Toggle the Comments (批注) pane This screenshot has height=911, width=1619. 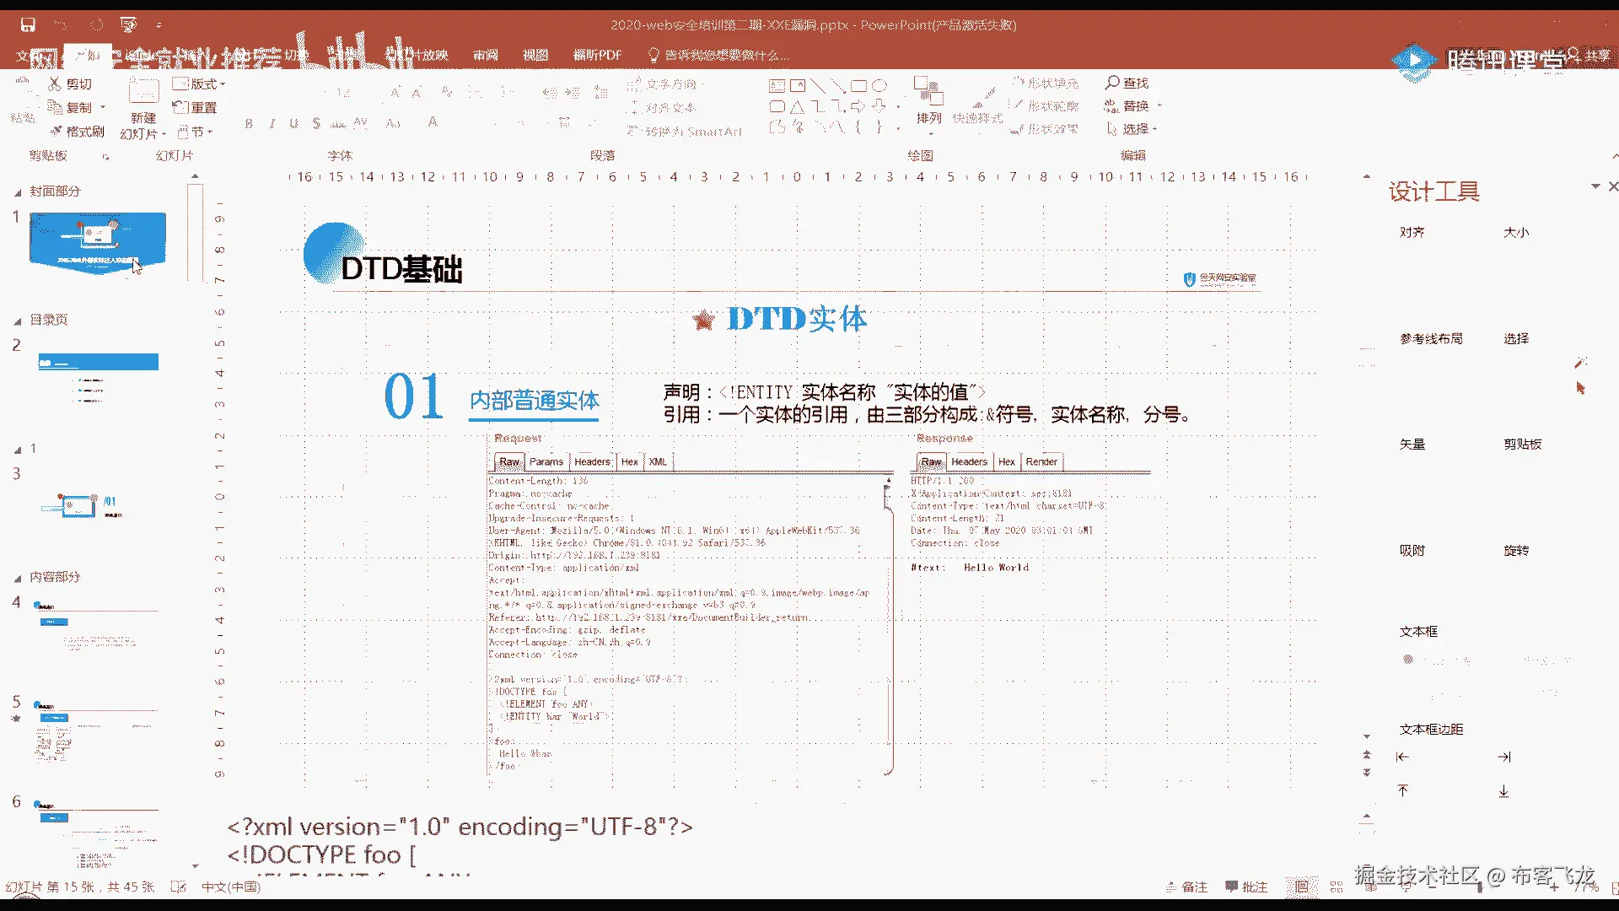1246,887
